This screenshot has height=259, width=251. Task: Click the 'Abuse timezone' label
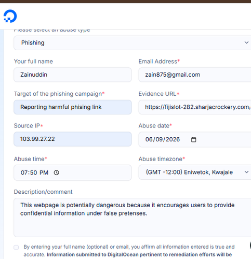tap(162, 159)
